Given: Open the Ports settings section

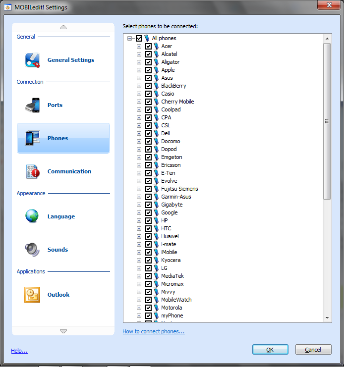Looking at the screenshot, I should click(63, 105).
